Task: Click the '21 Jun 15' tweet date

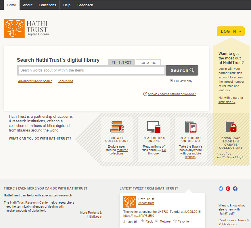Action: coord(130,222)
